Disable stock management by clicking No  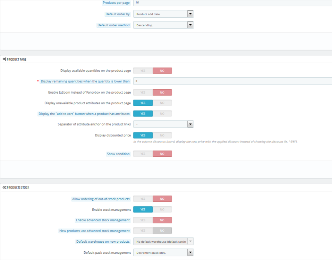[162, 209]
